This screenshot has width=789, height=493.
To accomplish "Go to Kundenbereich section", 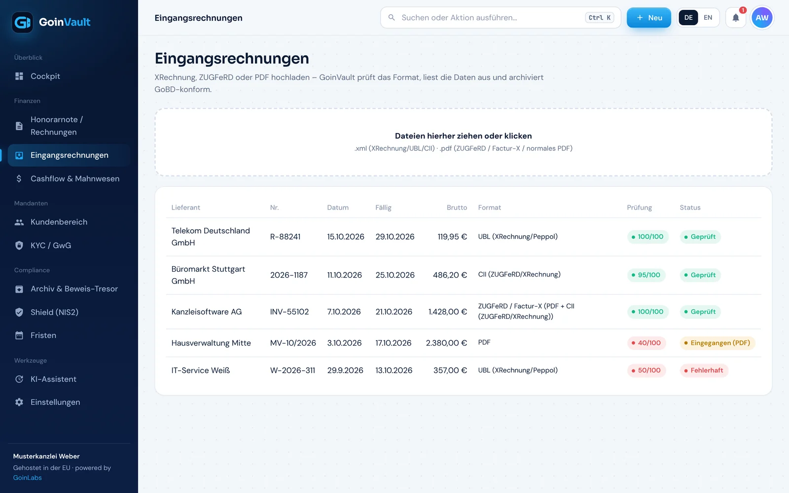I will click(69, 222).
